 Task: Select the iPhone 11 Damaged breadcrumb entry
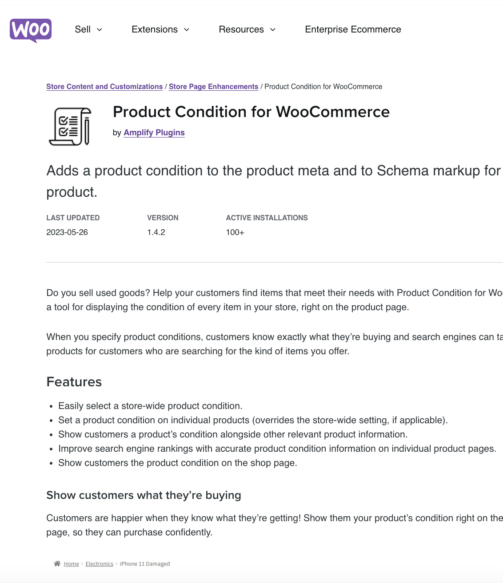[145, 563]
